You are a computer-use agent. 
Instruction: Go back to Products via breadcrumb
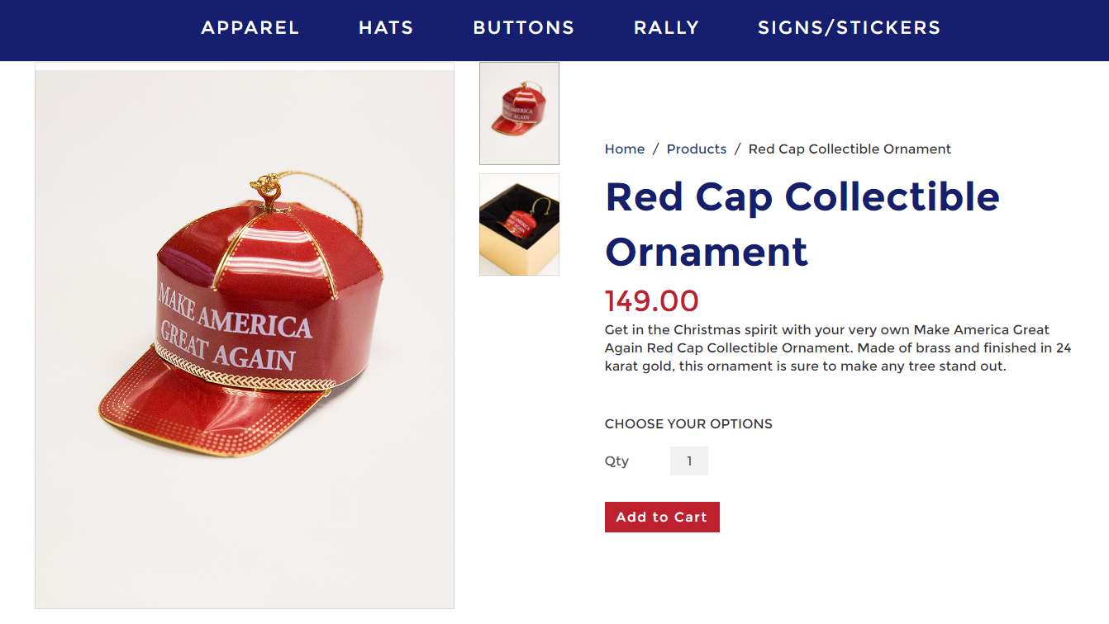tap(697, 149)
